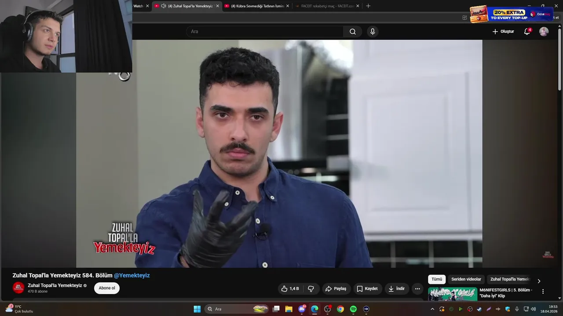
Task: Select the Tümü filter chip
Action: tap(437, 279)
